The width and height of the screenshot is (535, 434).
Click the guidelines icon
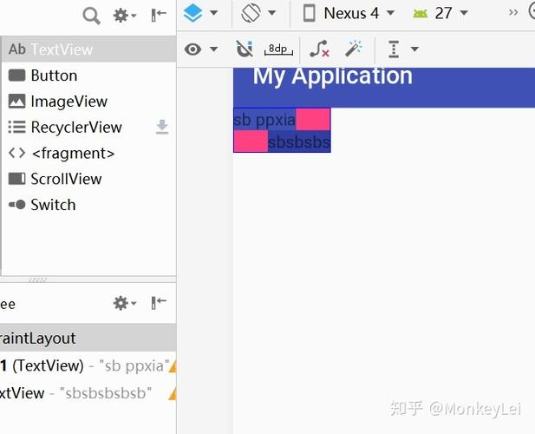[394, 49]
